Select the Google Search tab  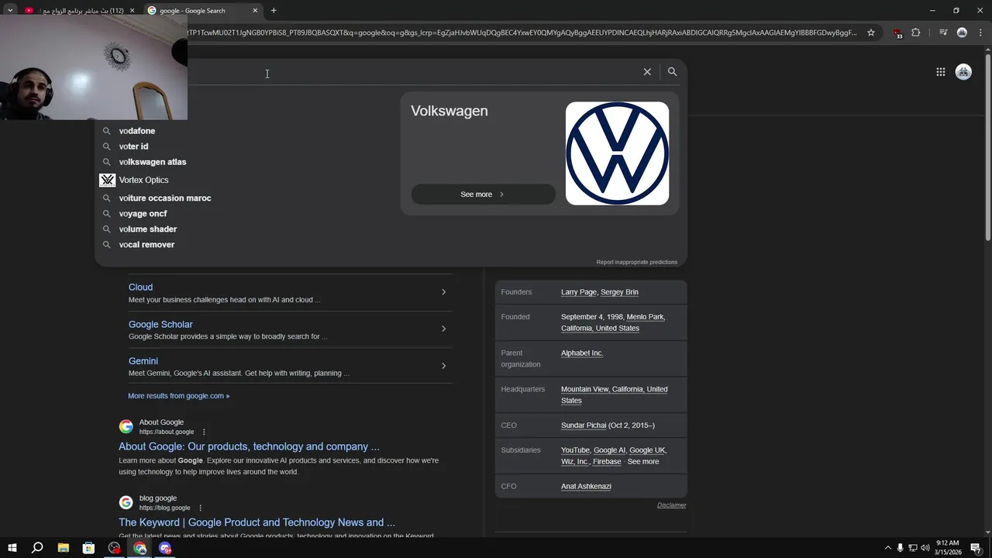(201, 10)
